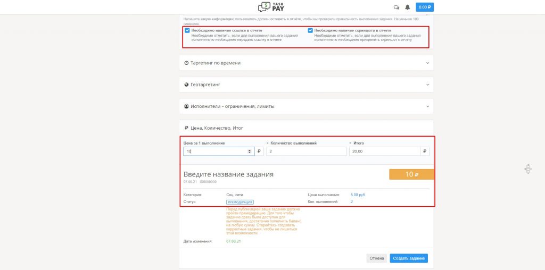Click the 0.00 ₽ balance button
Viewport: 545px width, 270px height.
click(425, 7)
